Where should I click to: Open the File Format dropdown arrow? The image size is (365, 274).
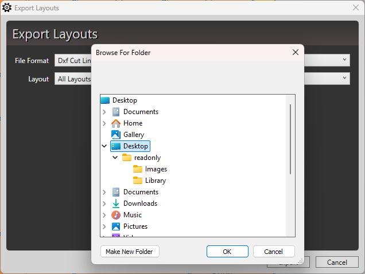[x=344, y=60]
